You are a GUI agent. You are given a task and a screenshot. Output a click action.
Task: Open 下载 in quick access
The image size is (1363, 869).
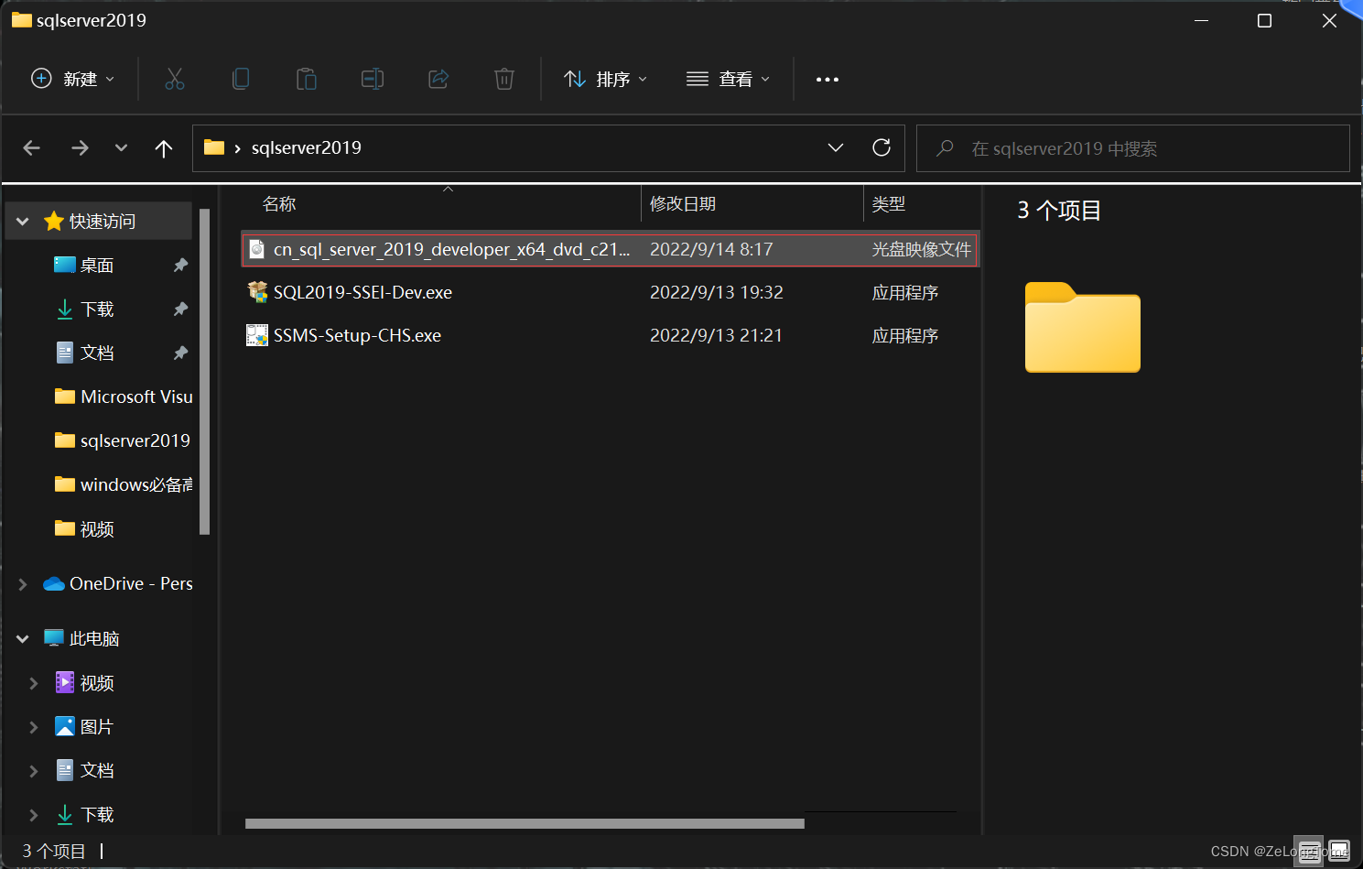point(97,310)
